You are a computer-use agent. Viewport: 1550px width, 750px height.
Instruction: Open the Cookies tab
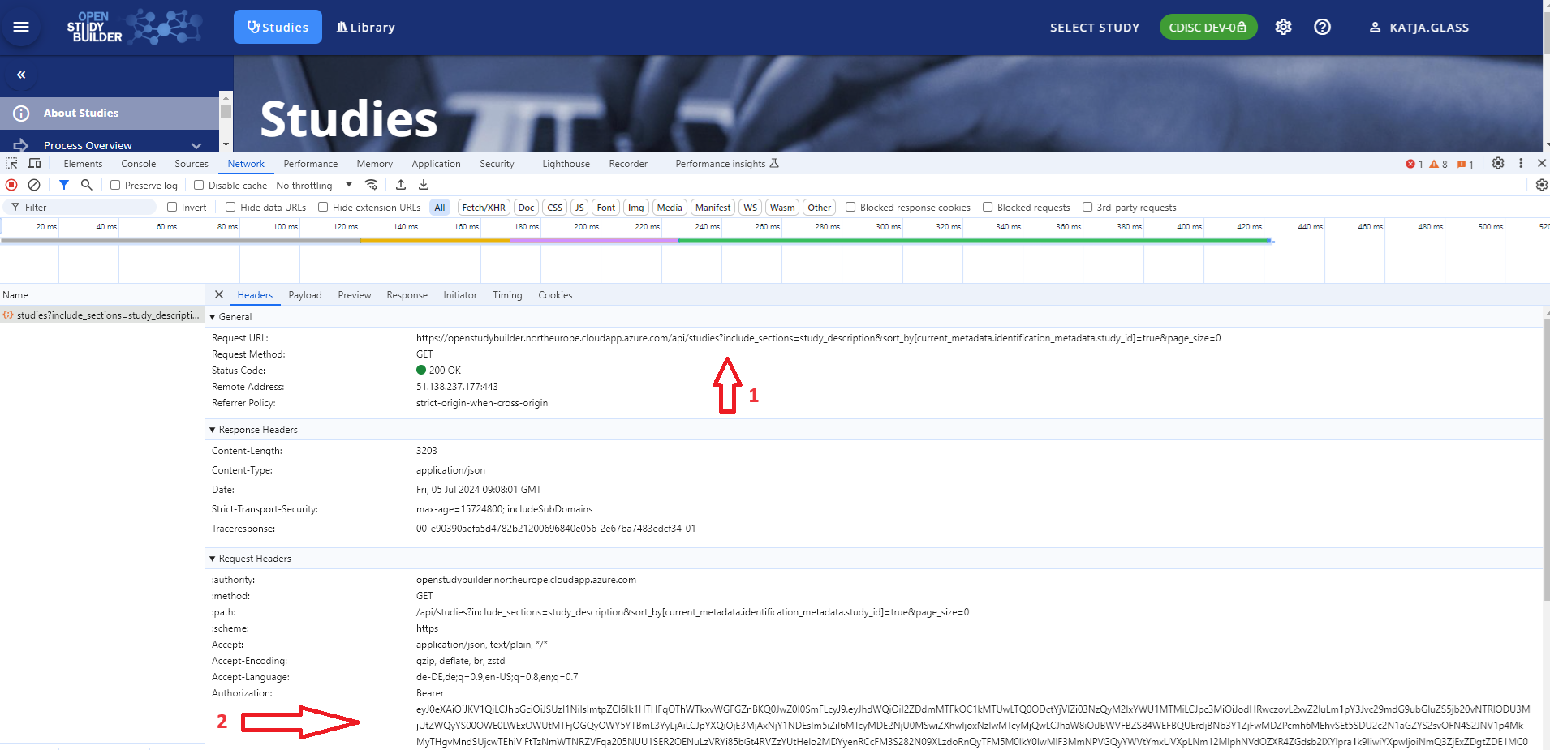click(x=555, y=295)
